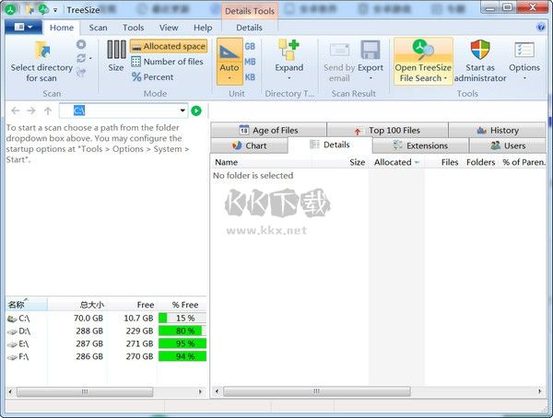Select the C:\ drive row
Screen dimensions: 553x418
(x=106, y=319)
